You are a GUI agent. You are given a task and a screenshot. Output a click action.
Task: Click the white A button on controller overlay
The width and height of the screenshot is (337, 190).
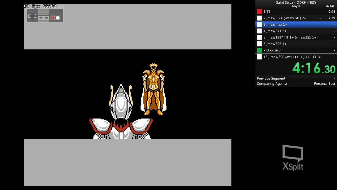(x=58, y=18)
